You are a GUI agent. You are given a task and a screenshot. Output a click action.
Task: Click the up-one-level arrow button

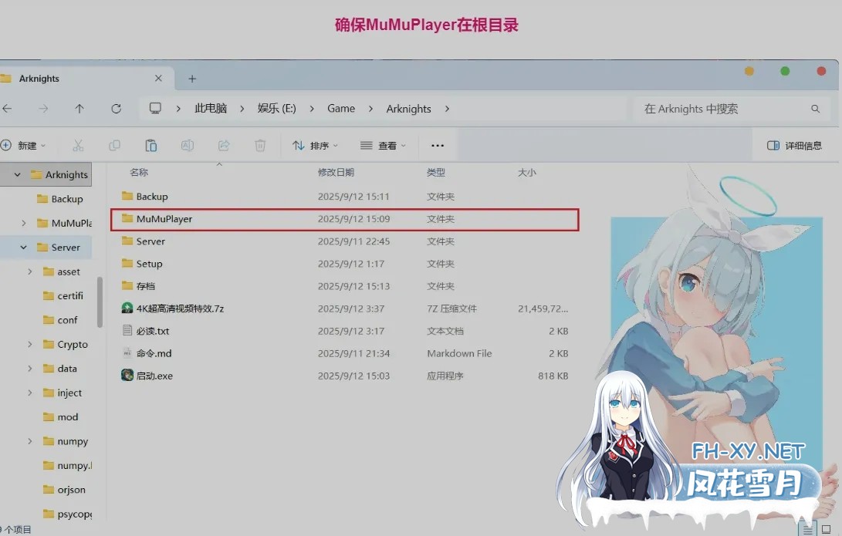pyautogui.click(x=79, y=108)
